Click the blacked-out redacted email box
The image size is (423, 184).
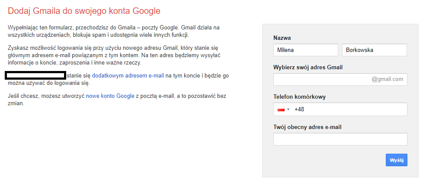pos(35,75)
